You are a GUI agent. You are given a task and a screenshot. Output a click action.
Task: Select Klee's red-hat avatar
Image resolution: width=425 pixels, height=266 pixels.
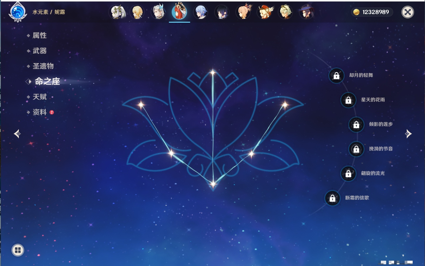click(265, 12)
